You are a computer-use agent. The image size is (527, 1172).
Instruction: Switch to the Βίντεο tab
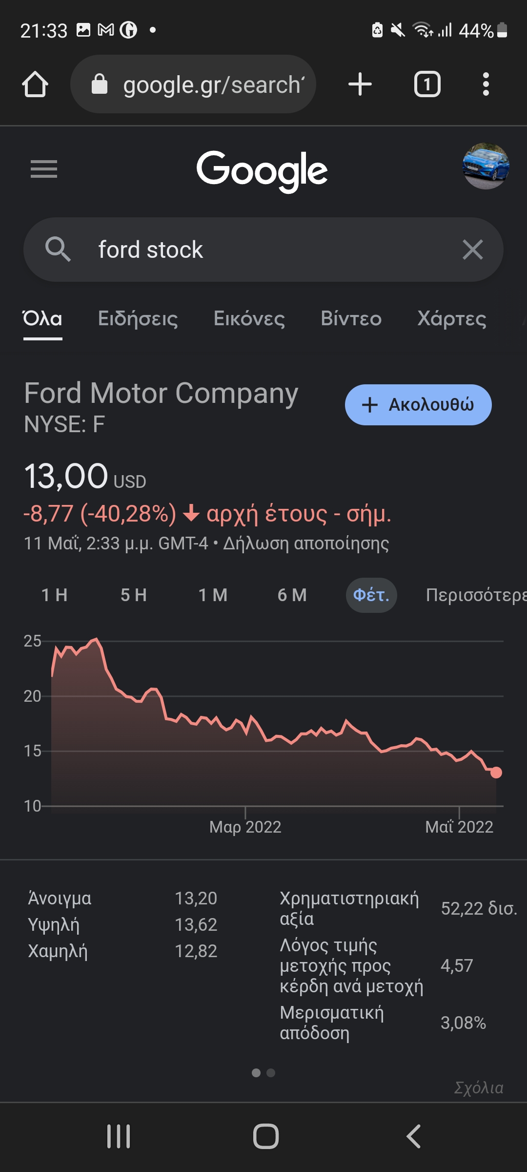(351, 318)
